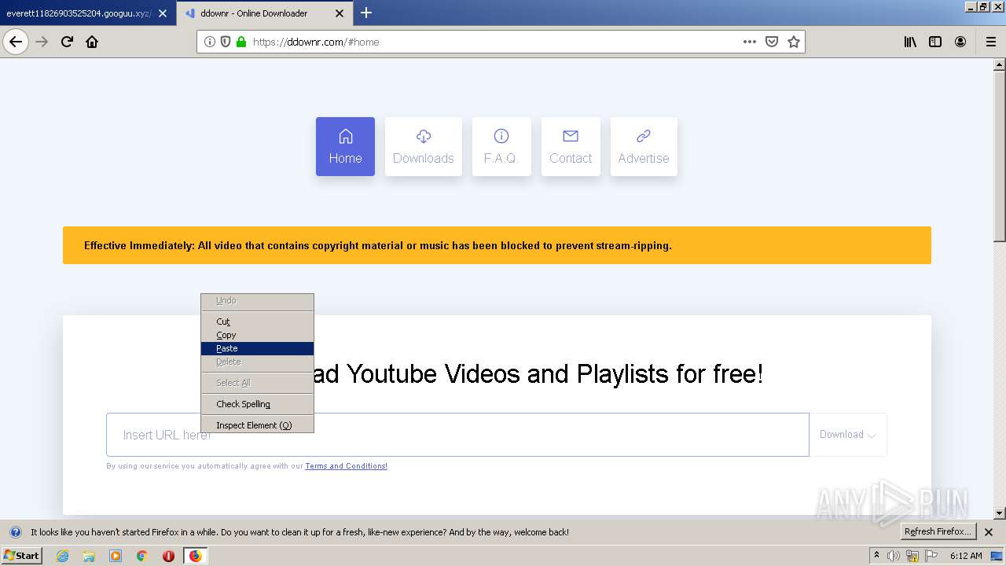Open Action Center flag icon

(x=932, y=556)
